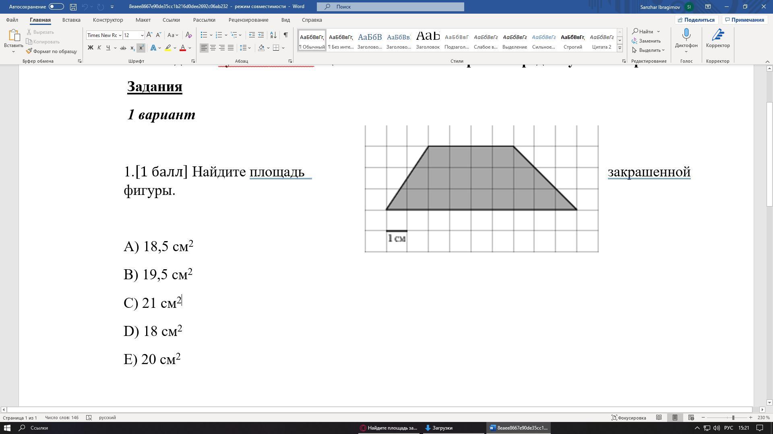Align text to the right
Viewport: 773px width, 434px height.
click(222, 48)
